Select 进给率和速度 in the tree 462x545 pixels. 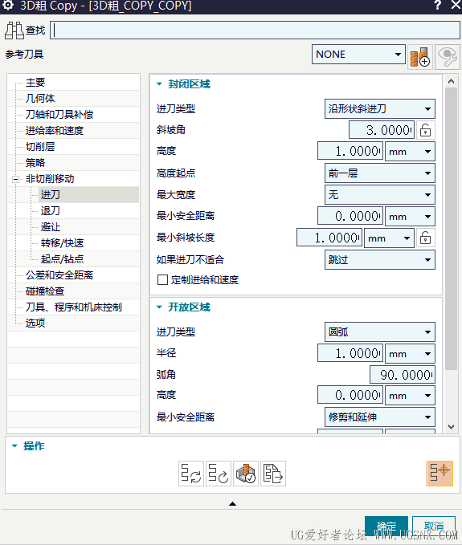(55, 130)
